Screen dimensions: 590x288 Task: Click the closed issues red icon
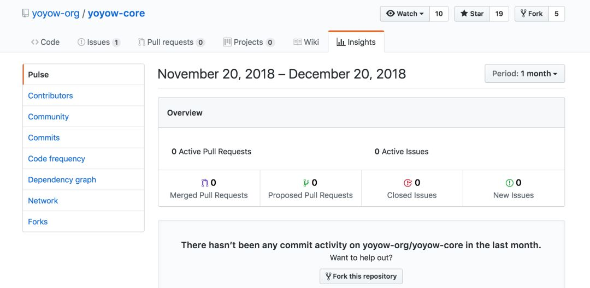[408, 183]
